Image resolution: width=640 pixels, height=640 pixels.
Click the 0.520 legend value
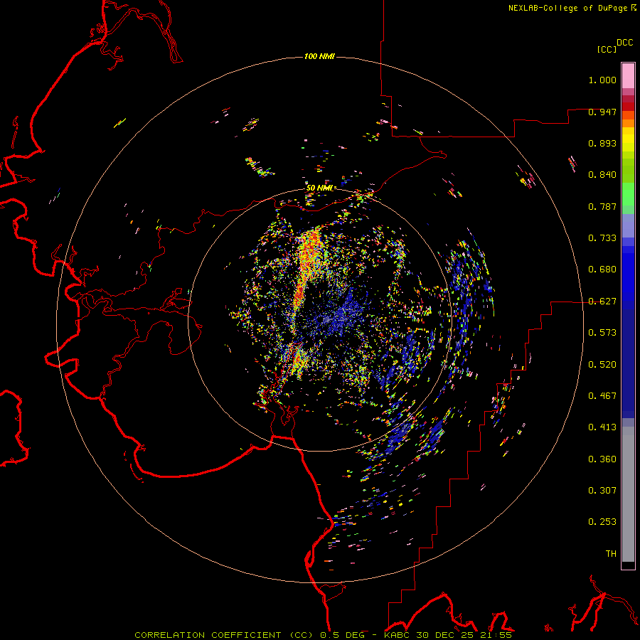[602, 365]
